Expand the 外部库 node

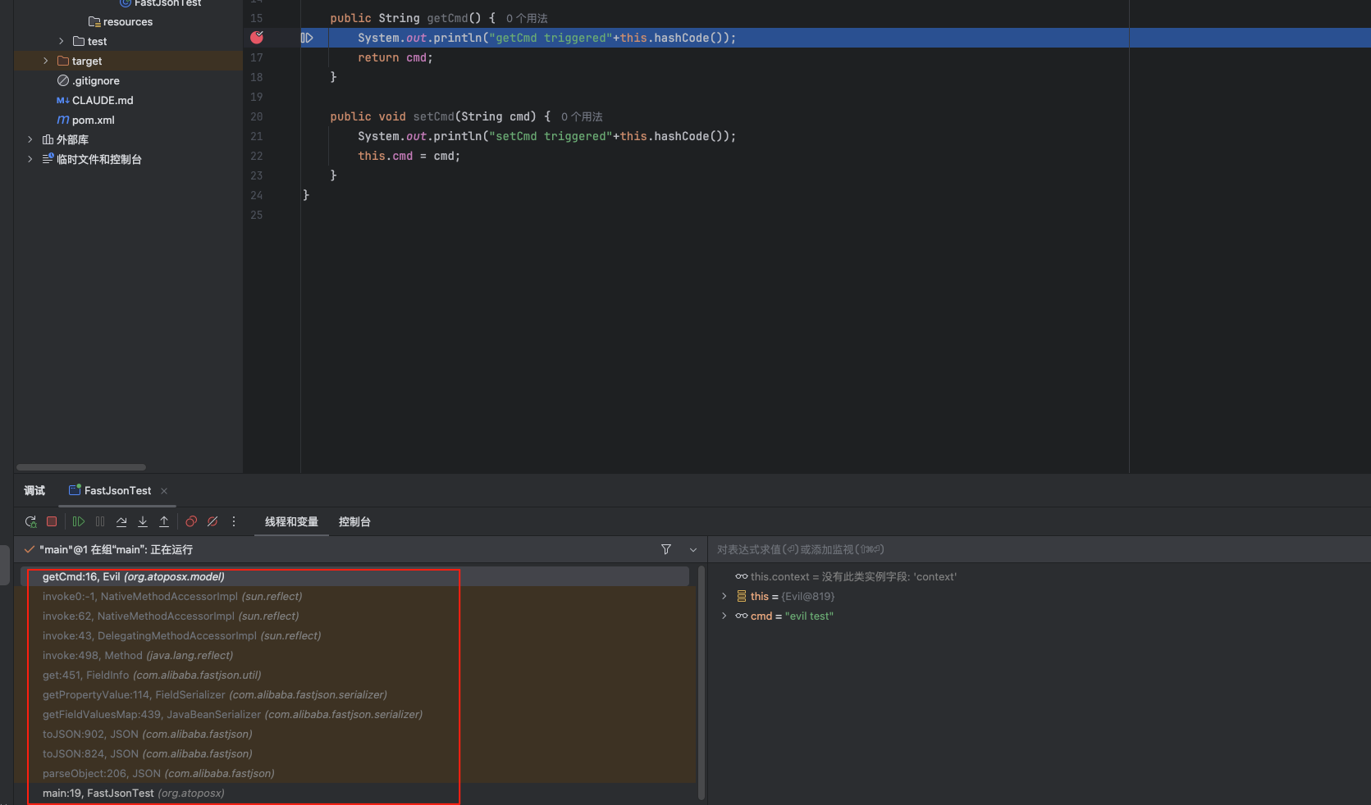(30, 139)
